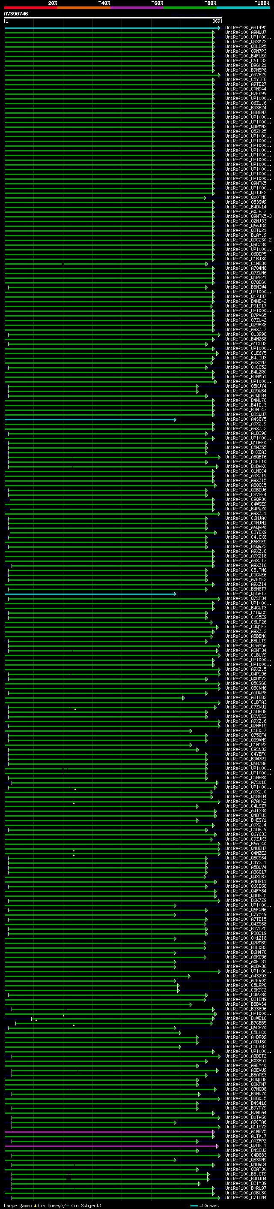The image size is (274, 1209).
Task: Select hit UniRef100_B7FK99
Action: pos(246,93)
